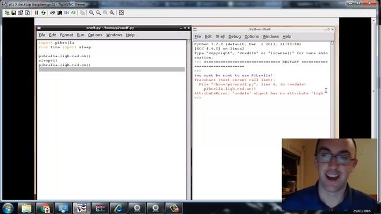Open Options menu in onoff.py editor
This screenshot has width=381, height=214.
[95, 35]
